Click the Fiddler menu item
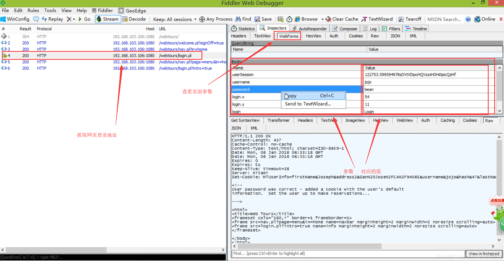The height and width of the screenshot is (261, 504). point(102,10)
